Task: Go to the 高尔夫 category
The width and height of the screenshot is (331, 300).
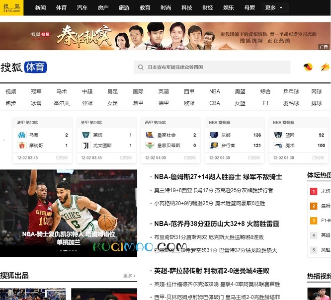Action: (62, 103)
